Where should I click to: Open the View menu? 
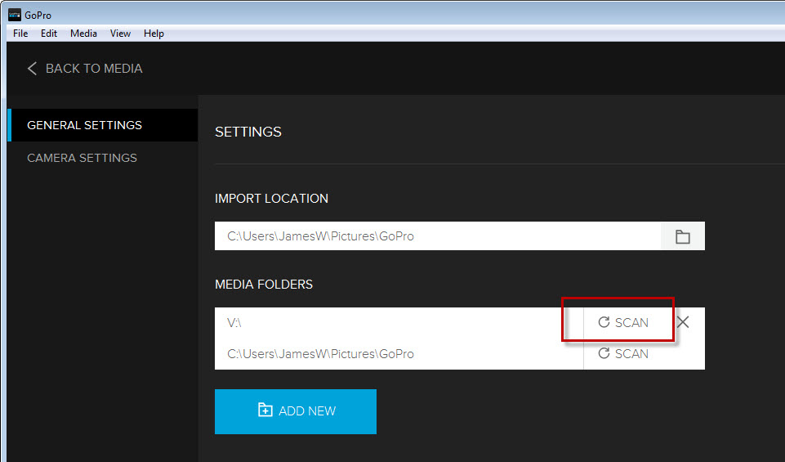point(120,34)
